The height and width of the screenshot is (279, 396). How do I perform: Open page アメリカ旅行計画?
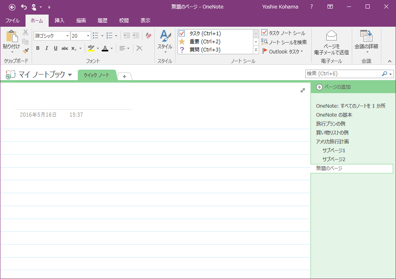[x=333, y=141]
